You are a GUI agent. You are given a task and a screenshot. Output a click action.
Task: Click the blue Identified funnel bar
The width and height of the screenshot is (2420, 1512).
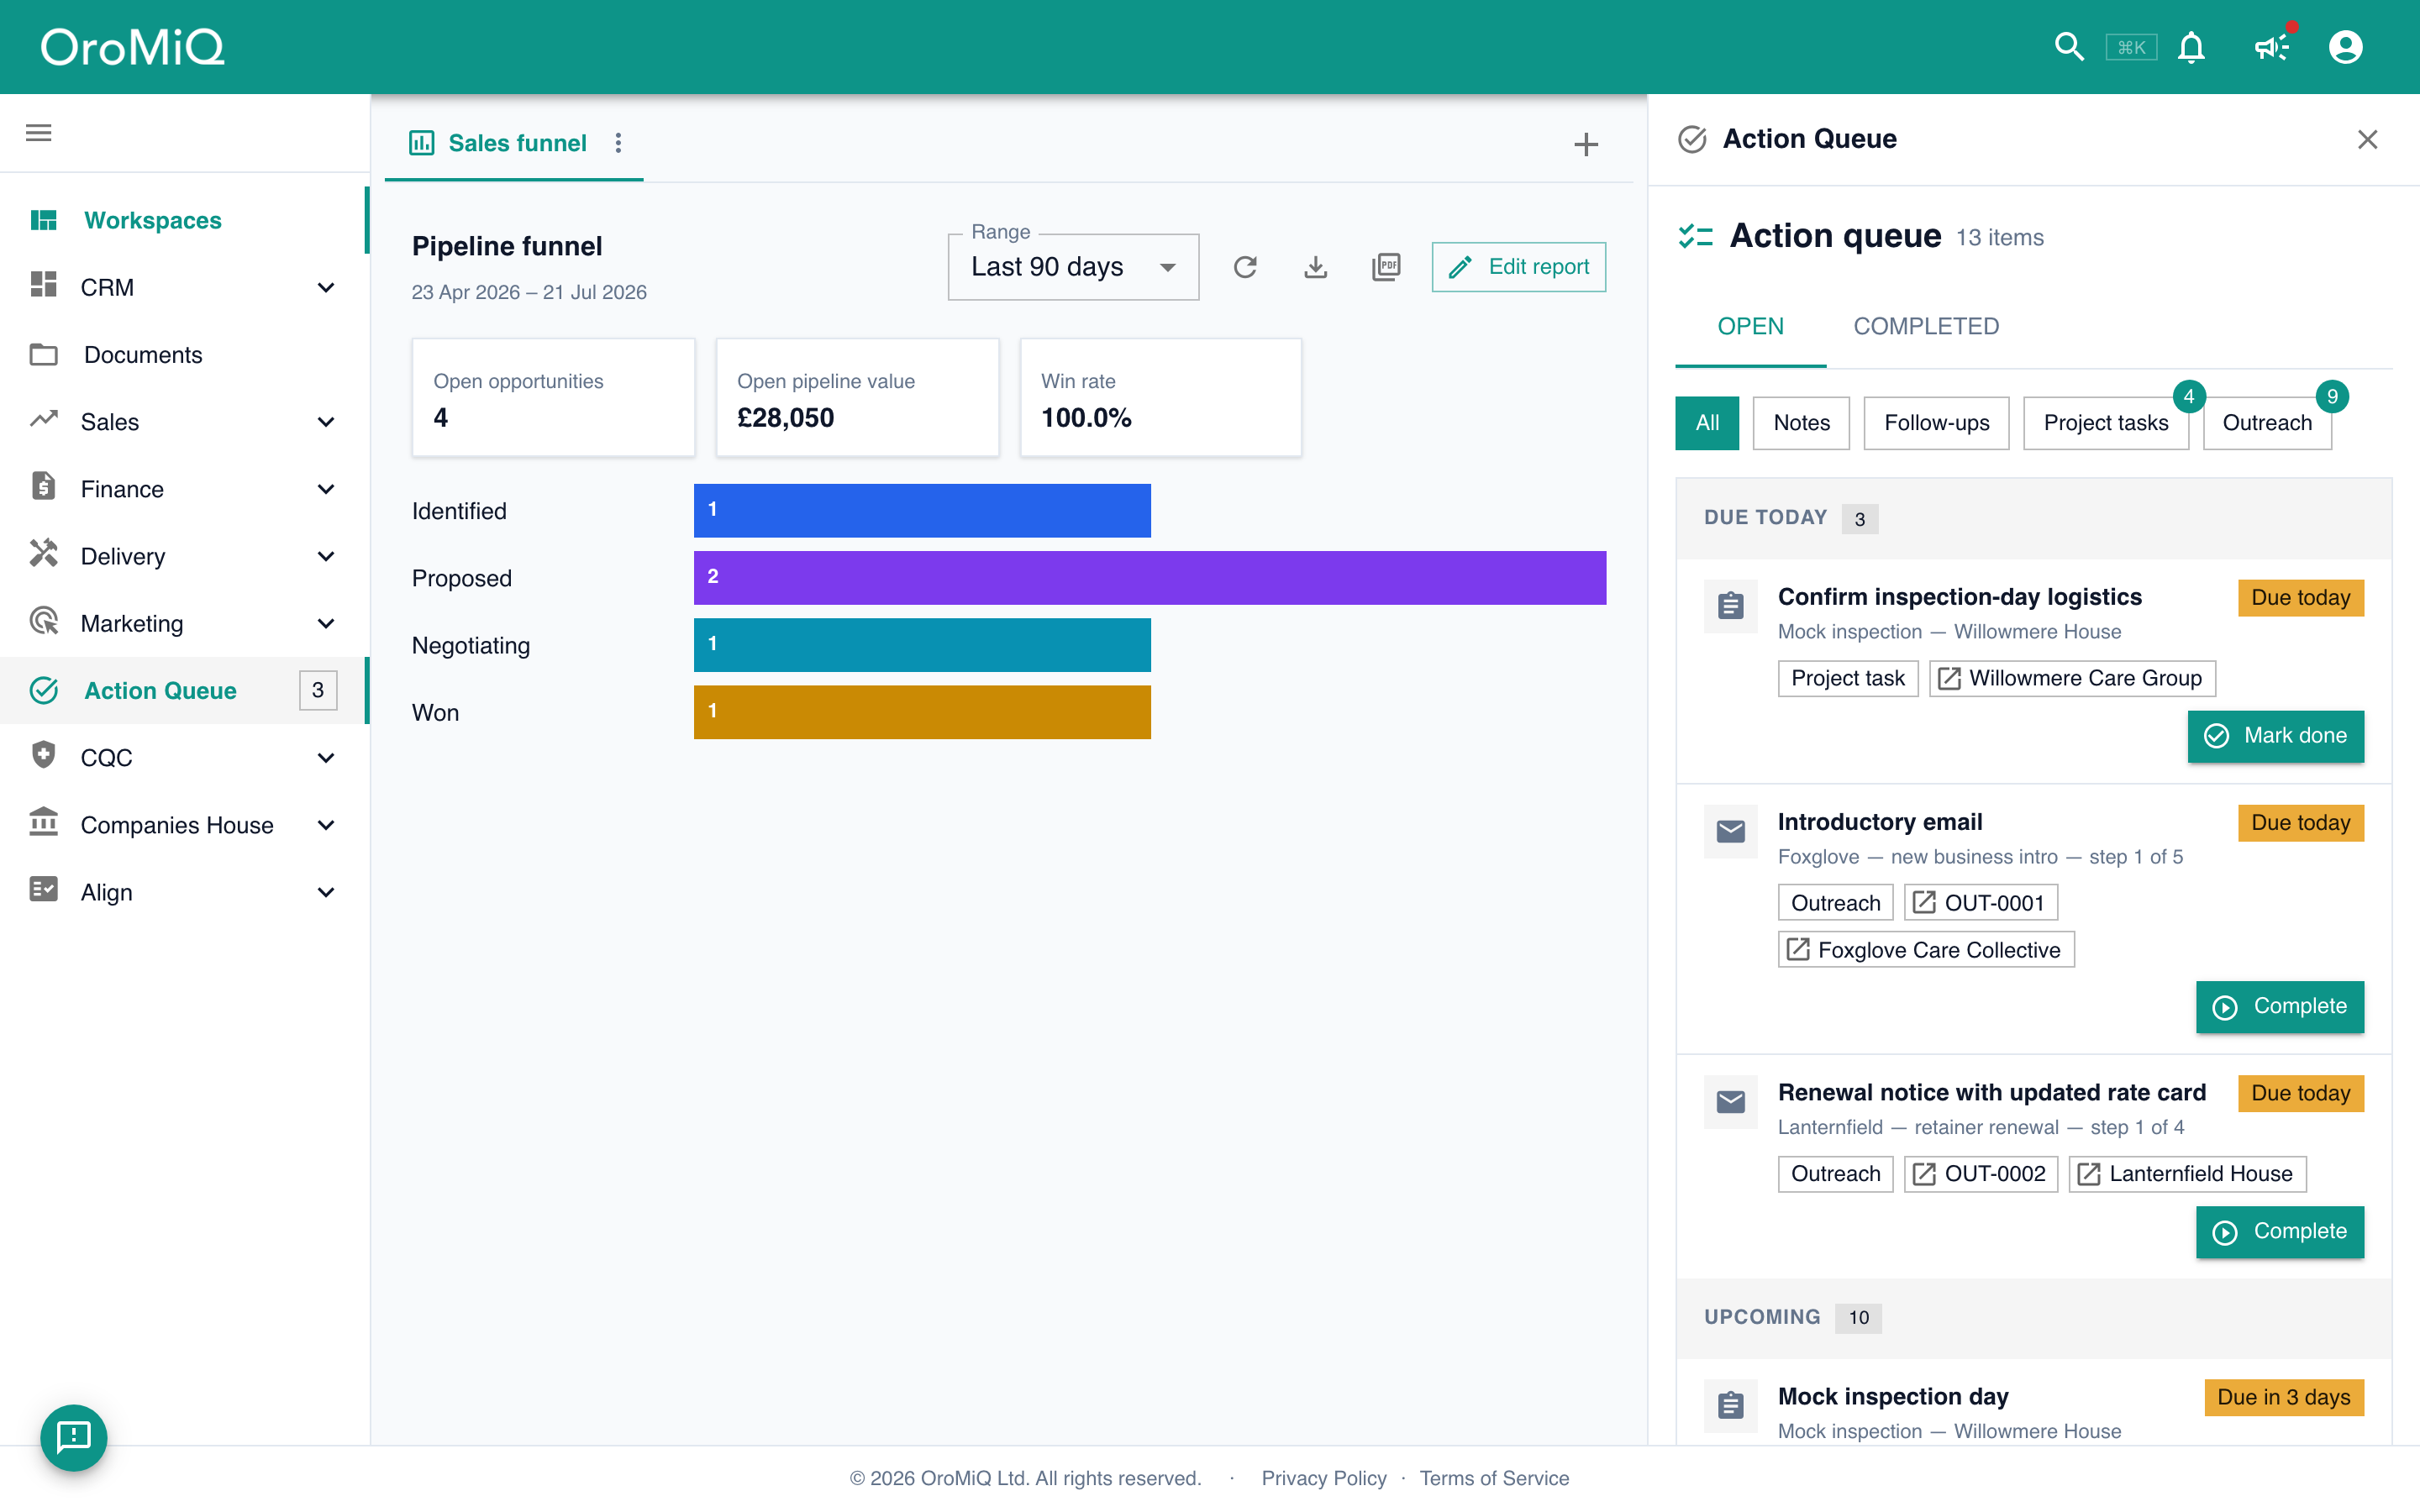(x=922, y=510)
